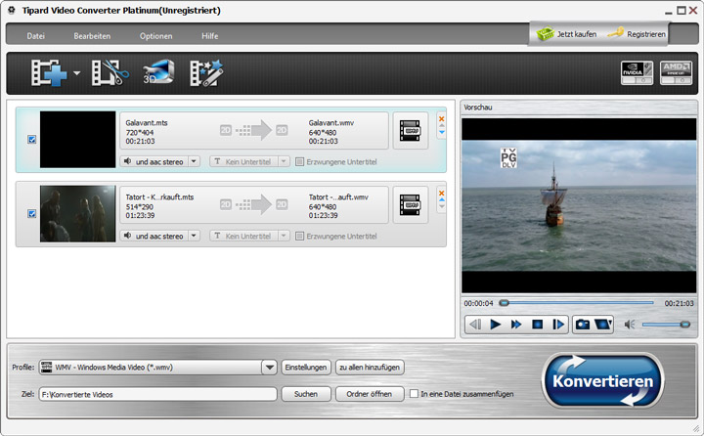Click the Add File icon with the plus sign
Image resolution: width=704 pixels, height=436 pixels.
click(49, 72)
